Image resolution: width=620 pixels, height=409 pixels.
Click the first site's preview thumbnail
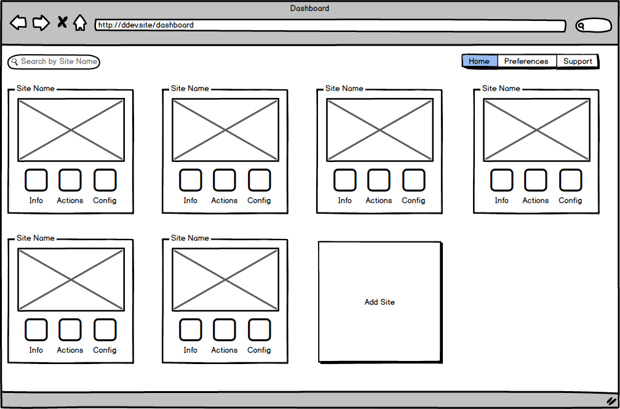tap(71, 130)
